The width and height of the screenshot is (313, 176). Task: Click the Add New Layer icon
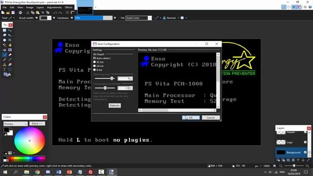278,160
